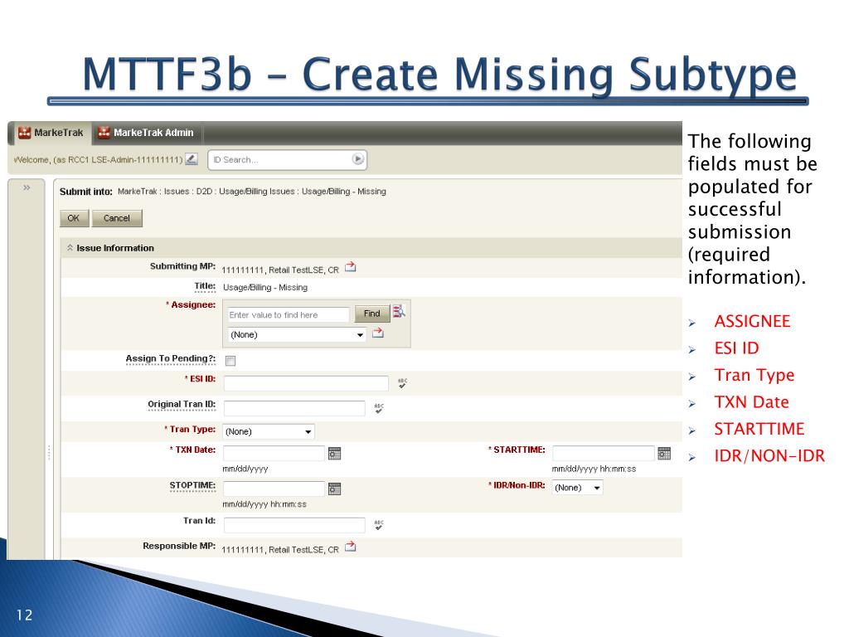The height and width of the screenshot is (637, 849).
Task: Click the Title field label
Action: click(206, 286)
